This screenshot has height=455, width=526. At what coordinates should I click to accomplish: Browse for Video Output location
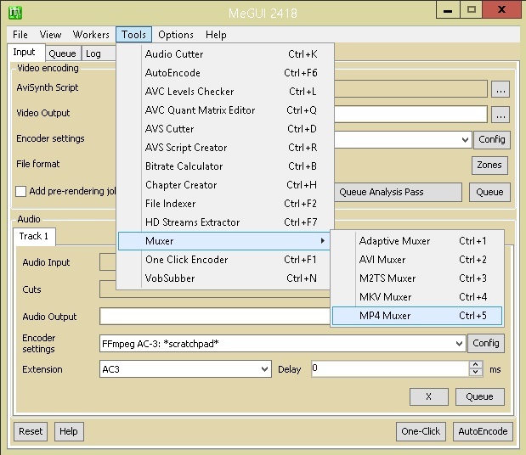[501, 114]
